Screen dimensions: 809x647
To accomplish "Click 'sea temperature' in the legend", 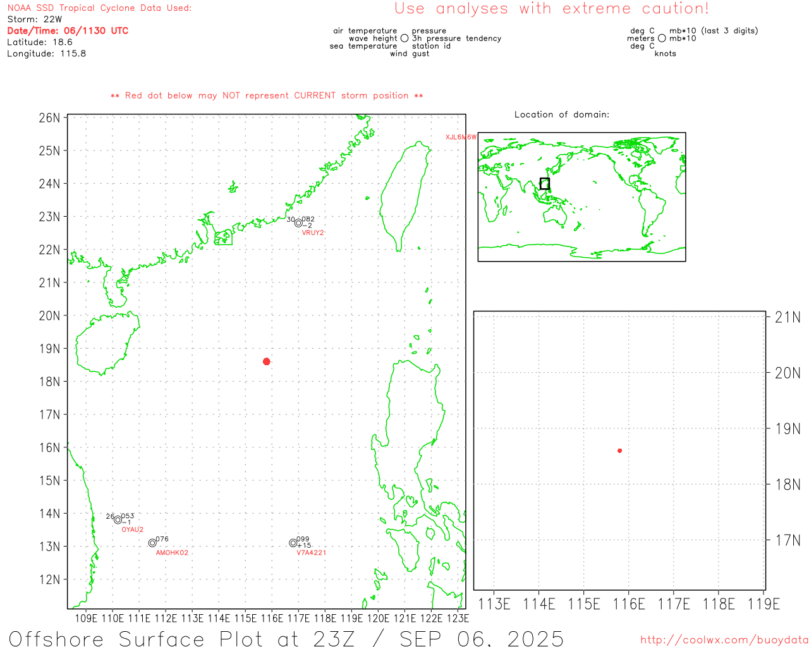I will (x=363, y=46).
